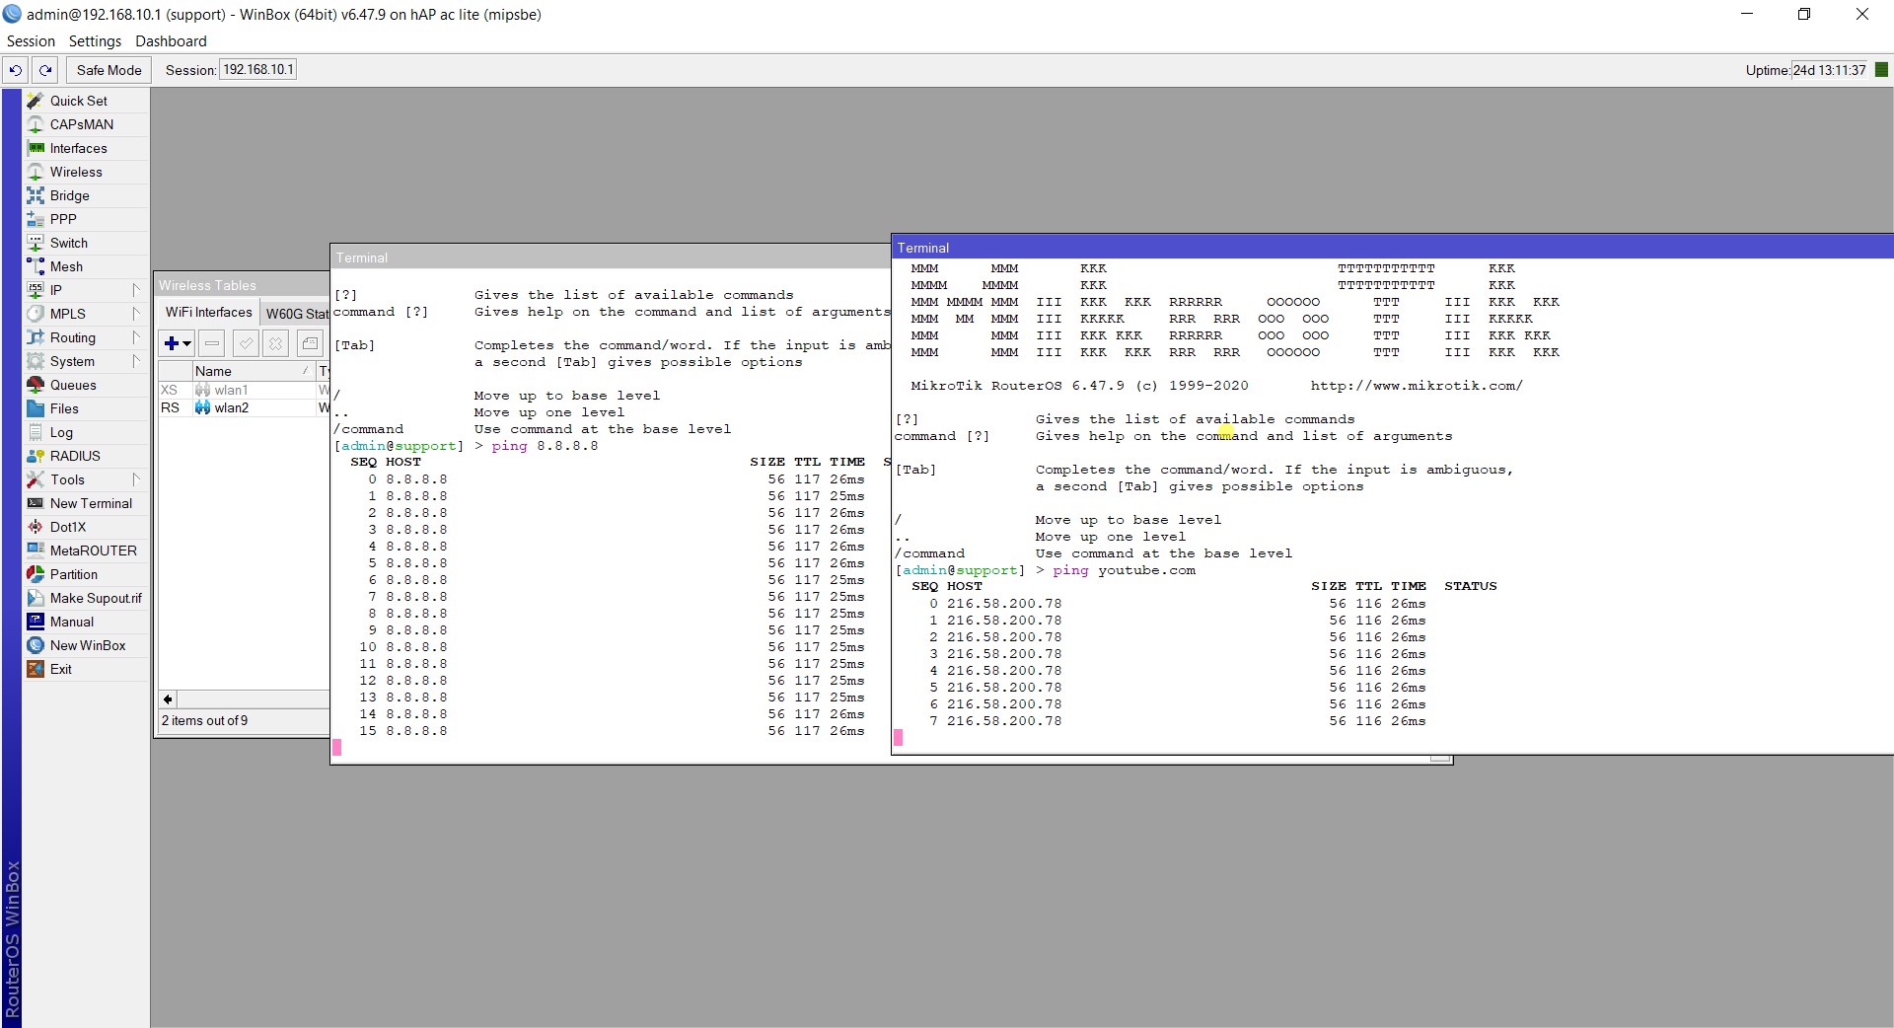Image resolution: width=1894 pixels, height=1028 pixels.
Task: Focus the ping youtube.com Terminal title bar
Action: tap(1392, 248)
